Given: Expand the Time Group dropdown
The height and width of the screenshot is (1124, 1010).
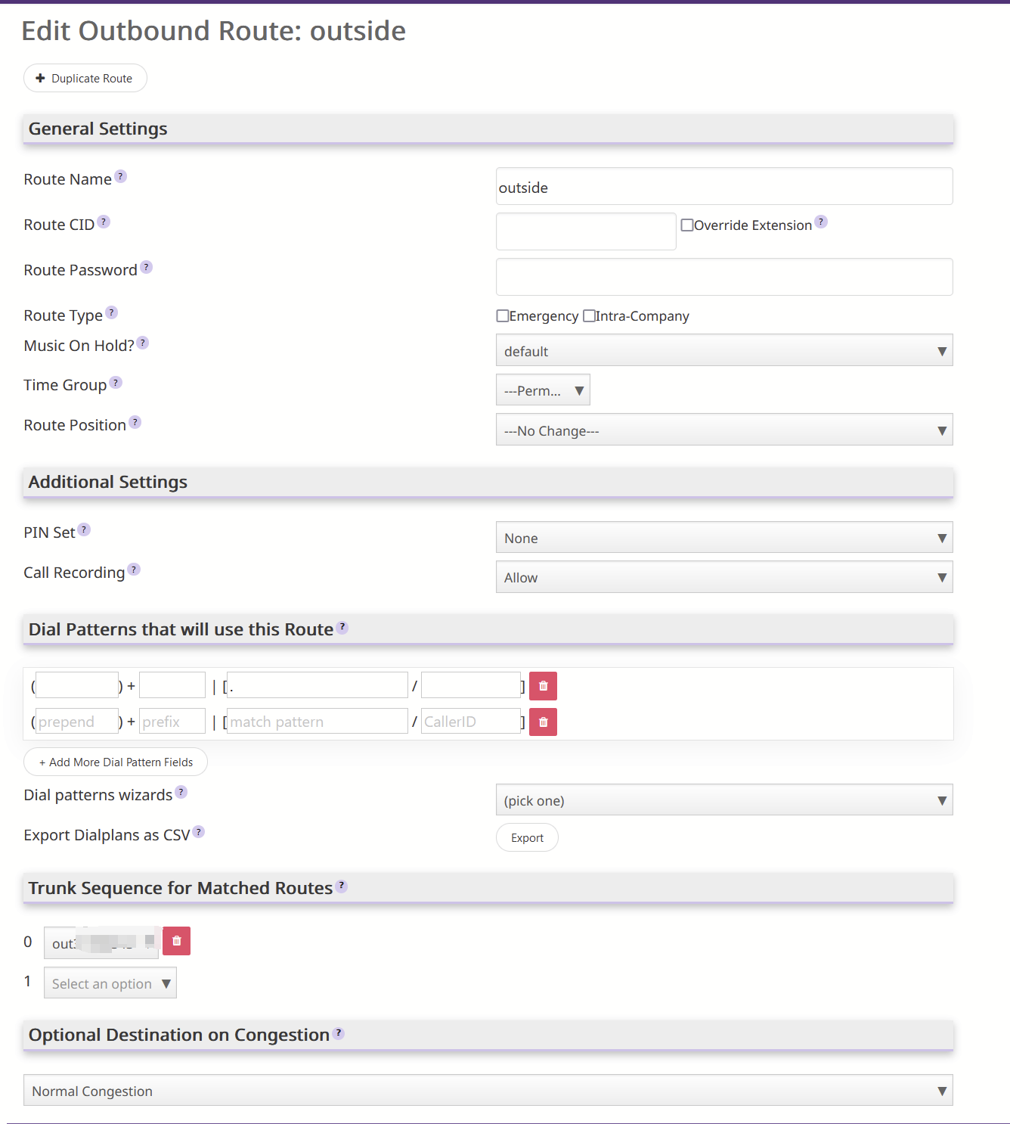Looking at the screenshot, I should click(x=543, y=390).
